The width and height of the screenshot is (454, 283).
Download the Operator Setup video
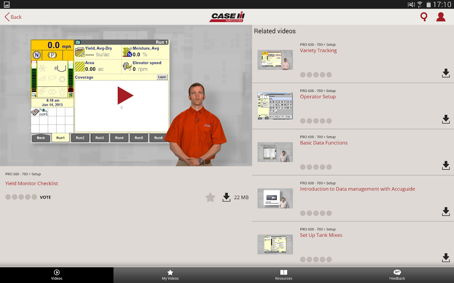(x=446, y=119)
